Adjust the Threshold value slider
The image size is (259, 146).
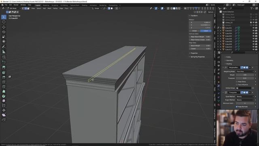245,78
